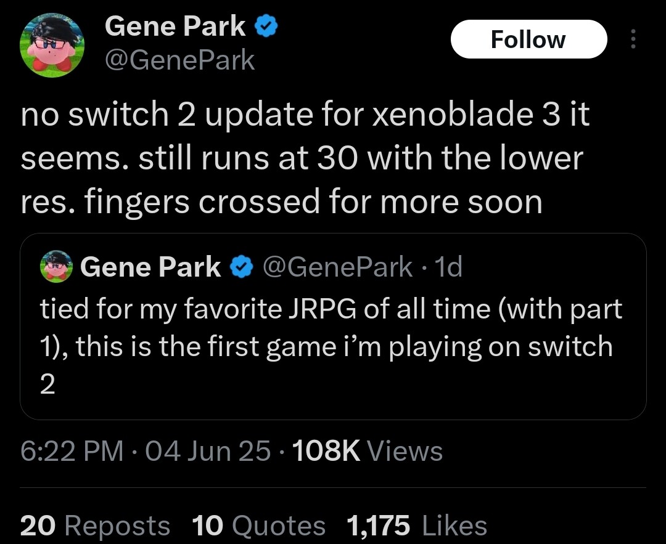Click the verified badge in the quoted tweet

(240, 267)
